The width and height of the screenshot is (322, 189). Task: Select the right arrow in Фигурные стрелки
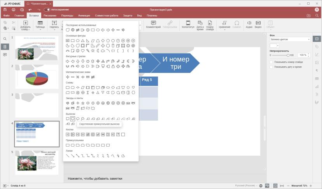tap(68, 61)
